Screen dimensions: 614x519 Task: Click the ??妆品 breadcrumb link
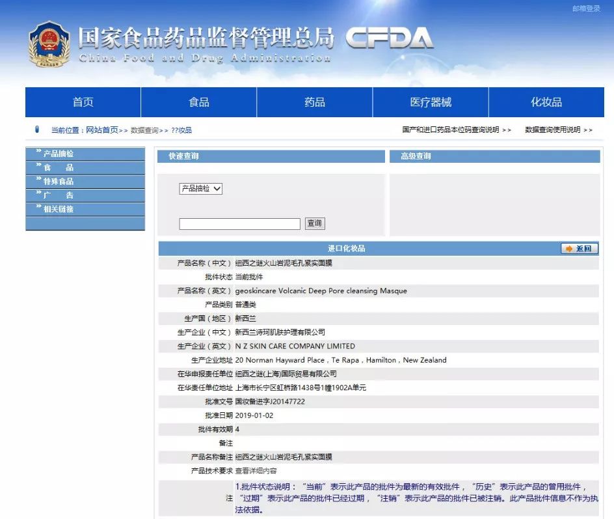pyautogui.click(x=181, y=130)
